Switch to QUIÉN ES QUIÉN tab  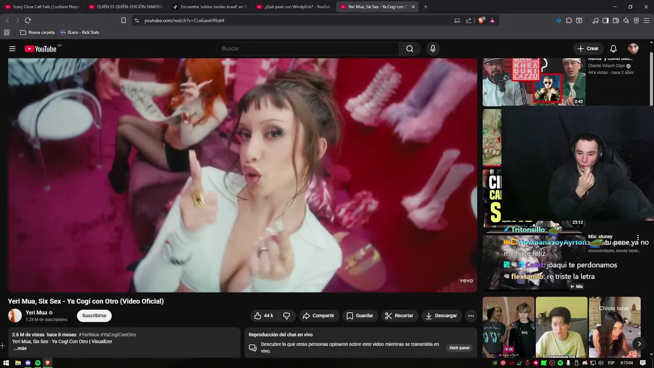point(126,7)
